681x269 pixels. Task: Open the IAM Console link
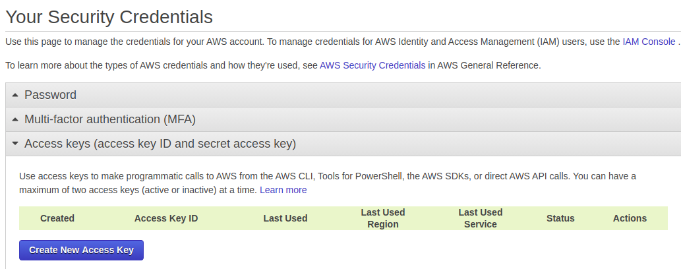point(649,42)
